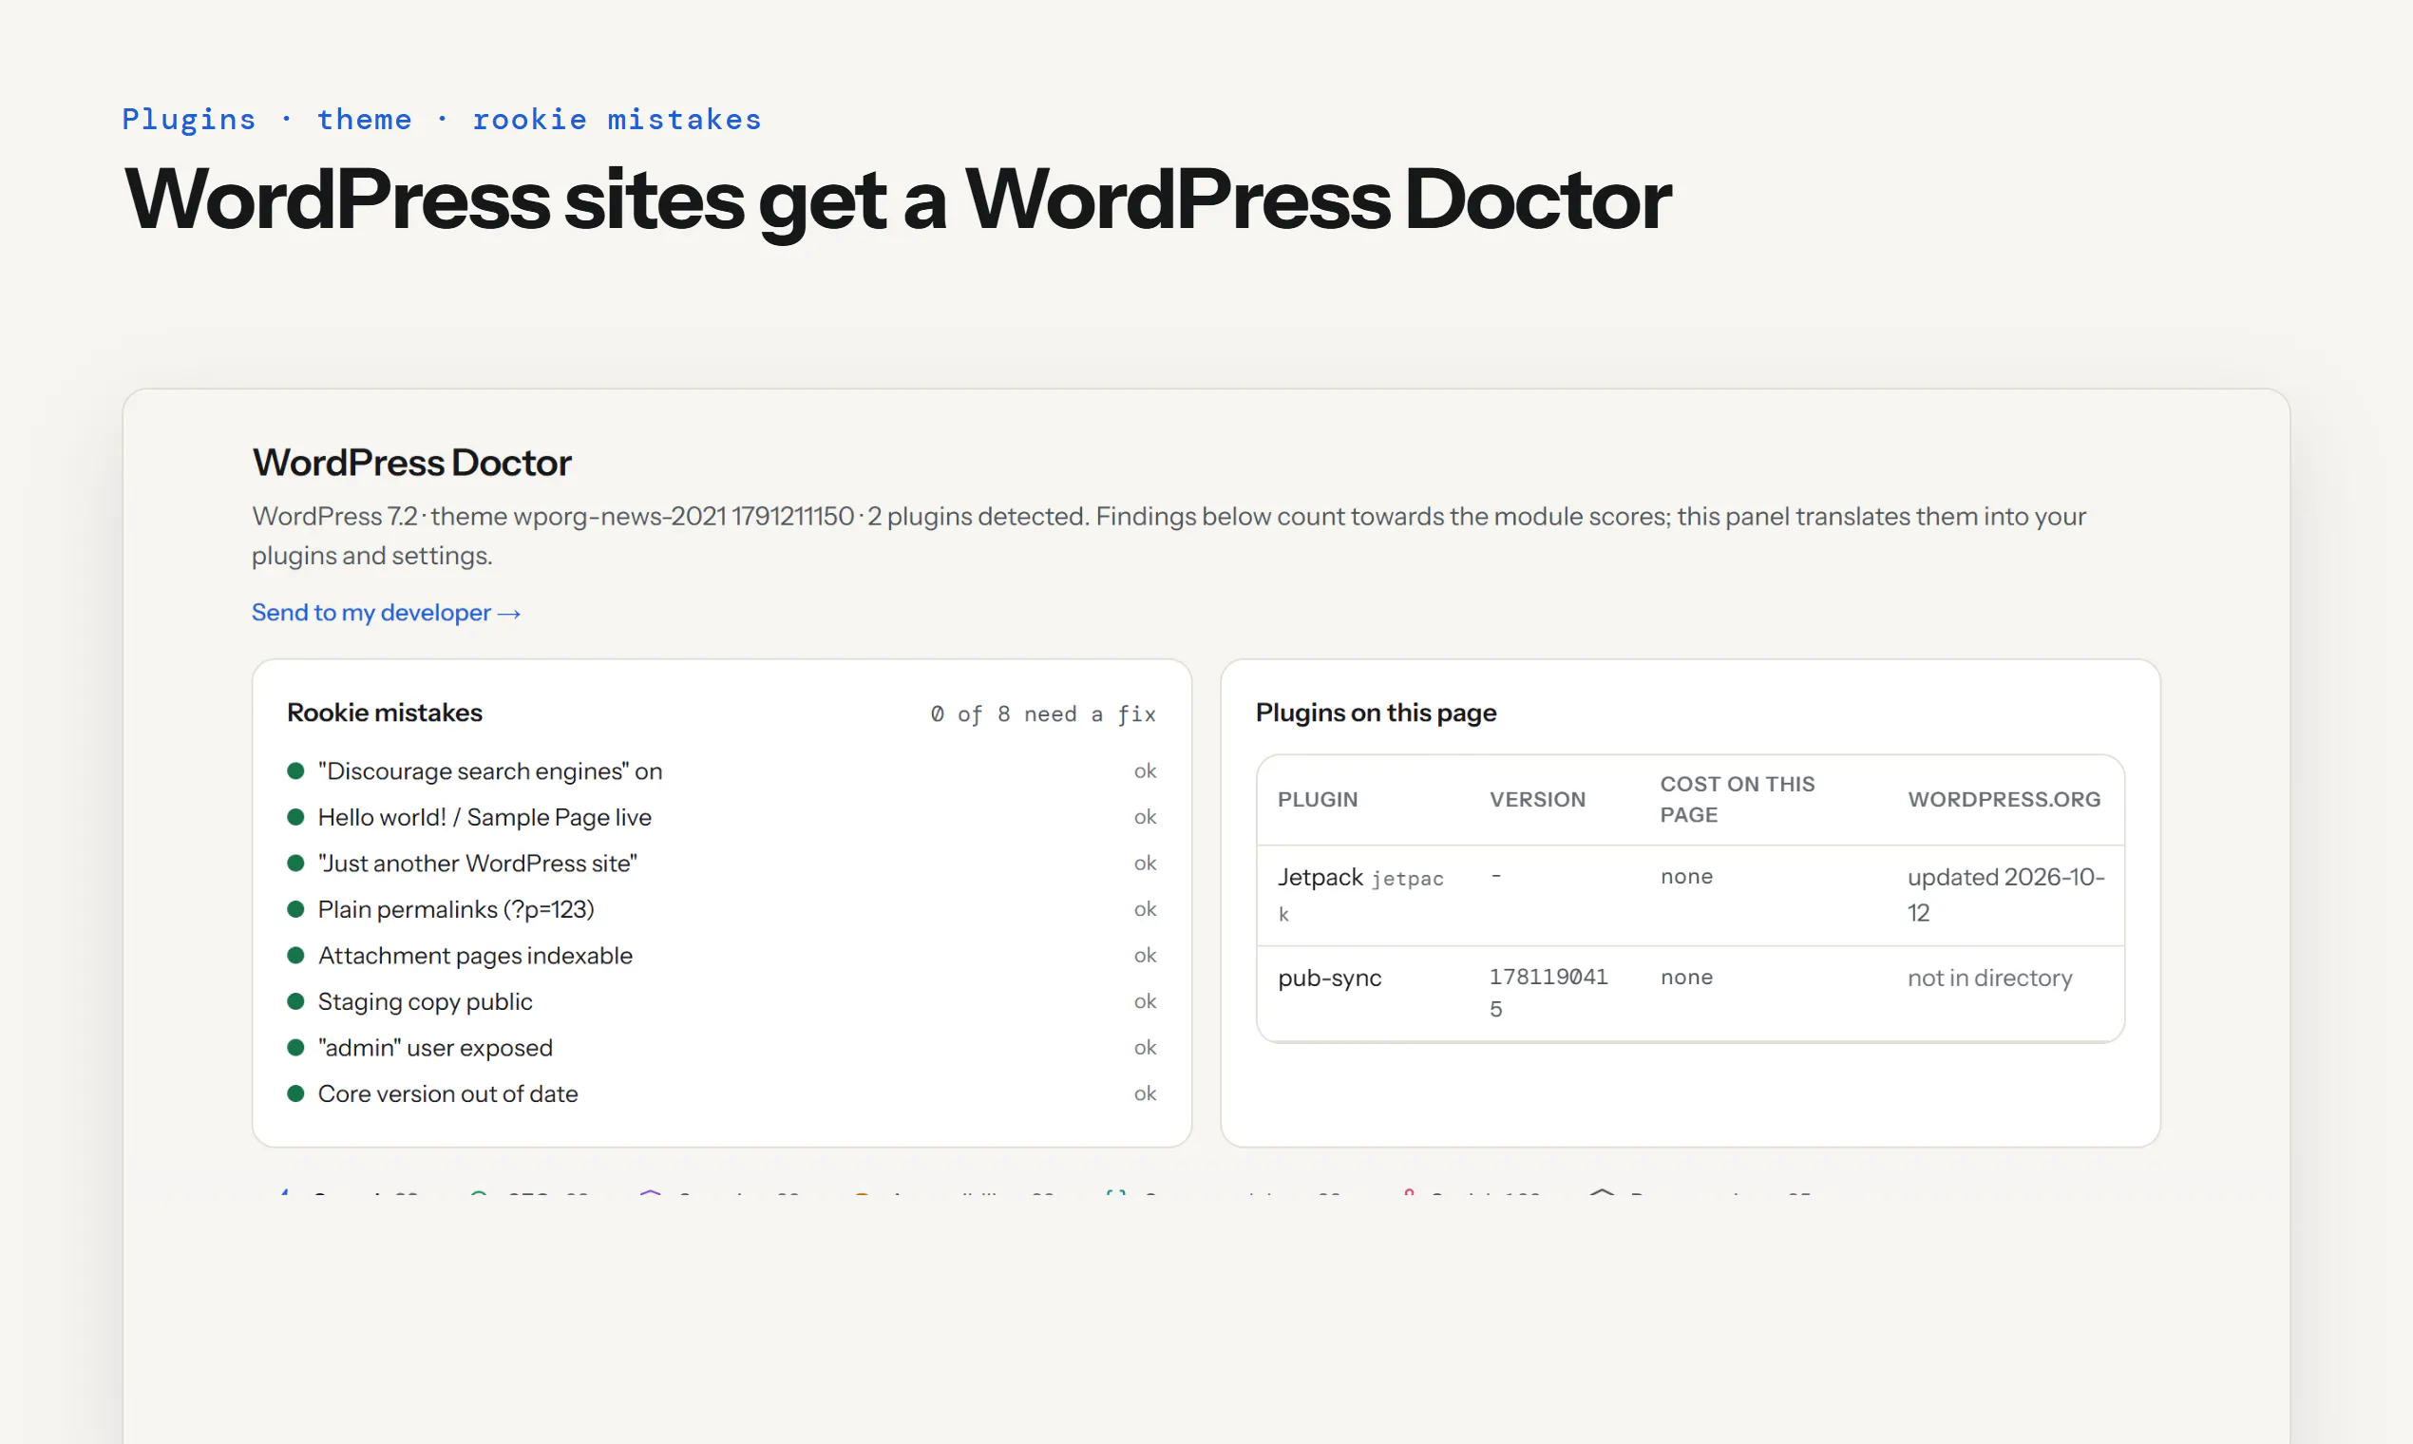
Task: Click 'ok' status on Core version out of date row
Action: pyautogui.click(x=1144, y=1093)
